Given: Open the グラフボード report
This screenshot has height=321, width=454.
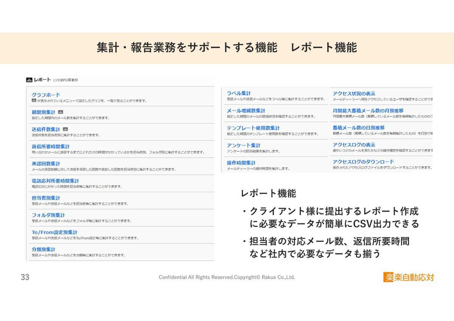Looking at the screenshot, I should click(x=46, y=95).
